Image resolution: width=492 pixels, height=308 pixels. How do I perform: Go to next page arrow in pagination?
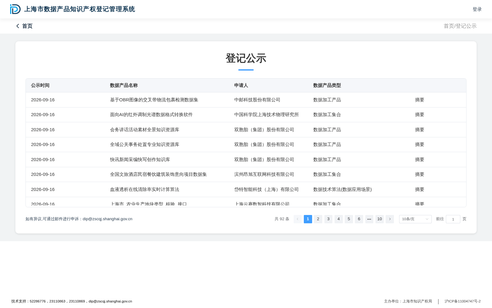point(390,219)
